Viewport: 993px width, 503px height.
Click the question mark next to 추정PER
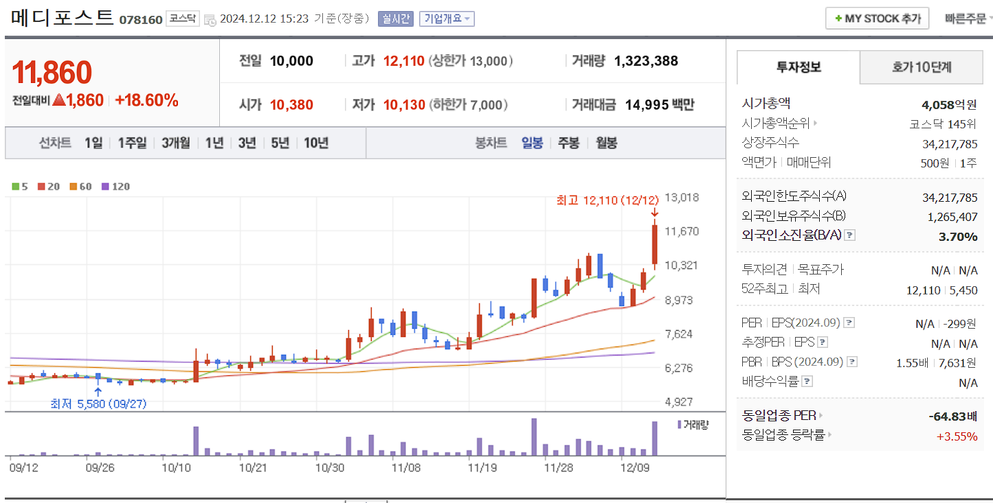coord(822,342)
